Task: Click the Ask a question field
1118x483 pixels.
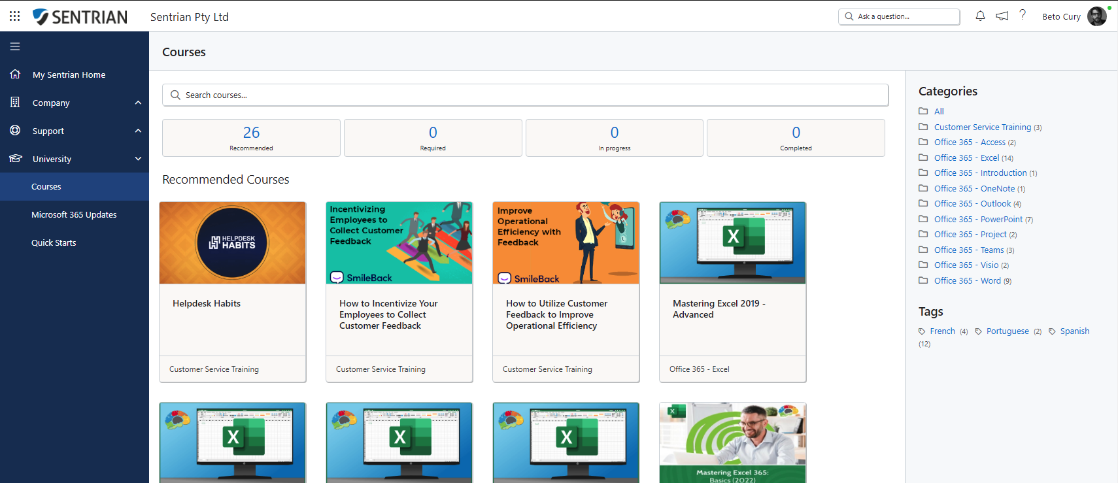Action: [899, 16]
